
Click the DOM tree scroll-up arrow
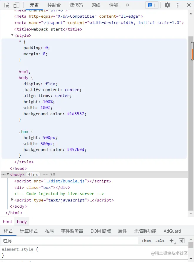tap(191, 14)
